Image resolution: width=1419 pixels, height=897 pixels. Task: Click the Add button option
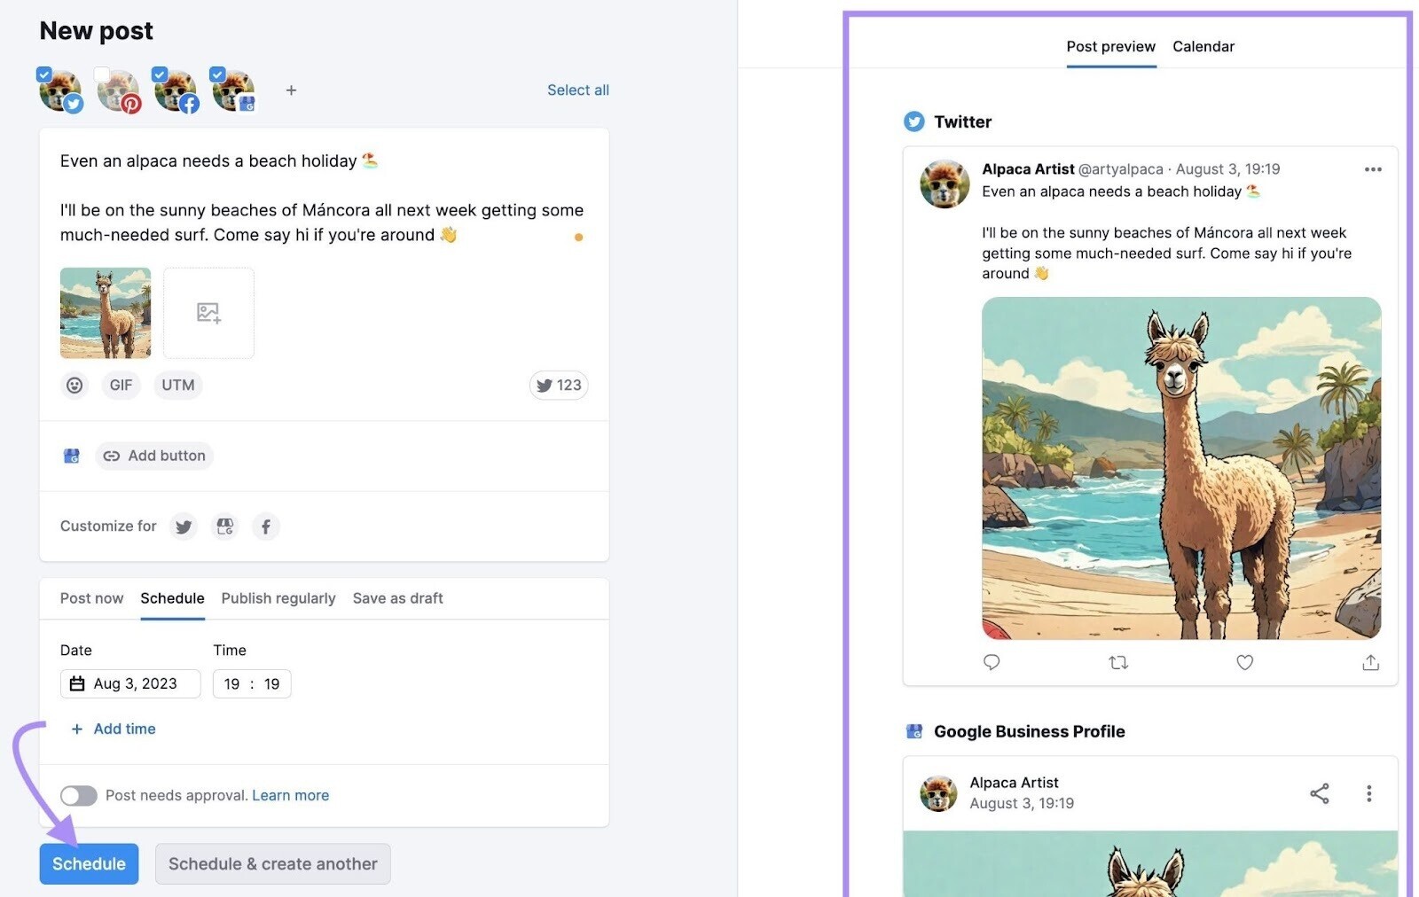[154, 456]
